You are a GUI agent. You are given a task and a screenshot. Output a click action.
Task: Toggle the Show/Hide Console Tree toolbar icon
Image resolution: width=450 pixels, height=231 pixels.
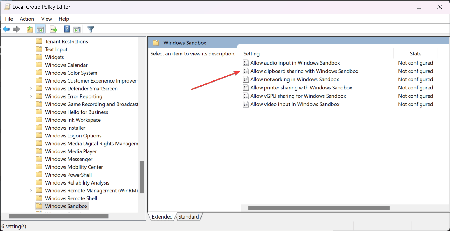[x=40, y=29]
